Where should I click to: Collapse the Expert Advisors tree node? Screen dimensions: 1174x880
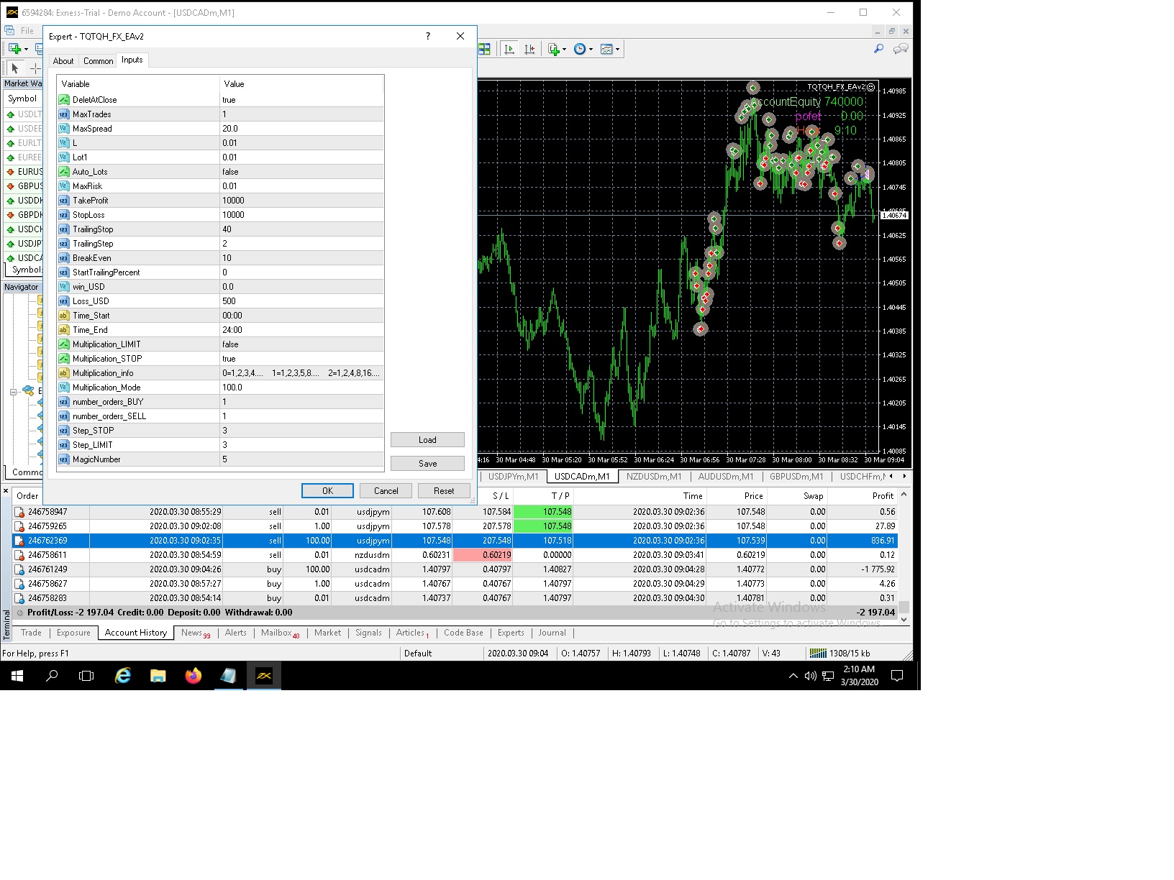point(13,392)
